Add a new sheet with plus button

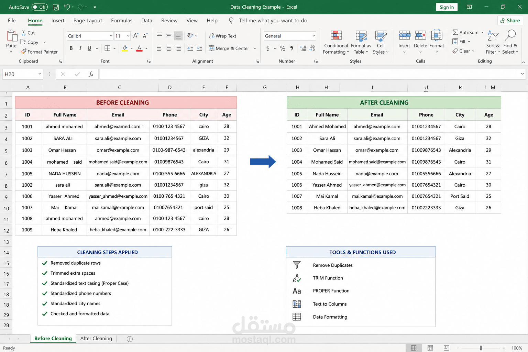click(x=130, y=339)
